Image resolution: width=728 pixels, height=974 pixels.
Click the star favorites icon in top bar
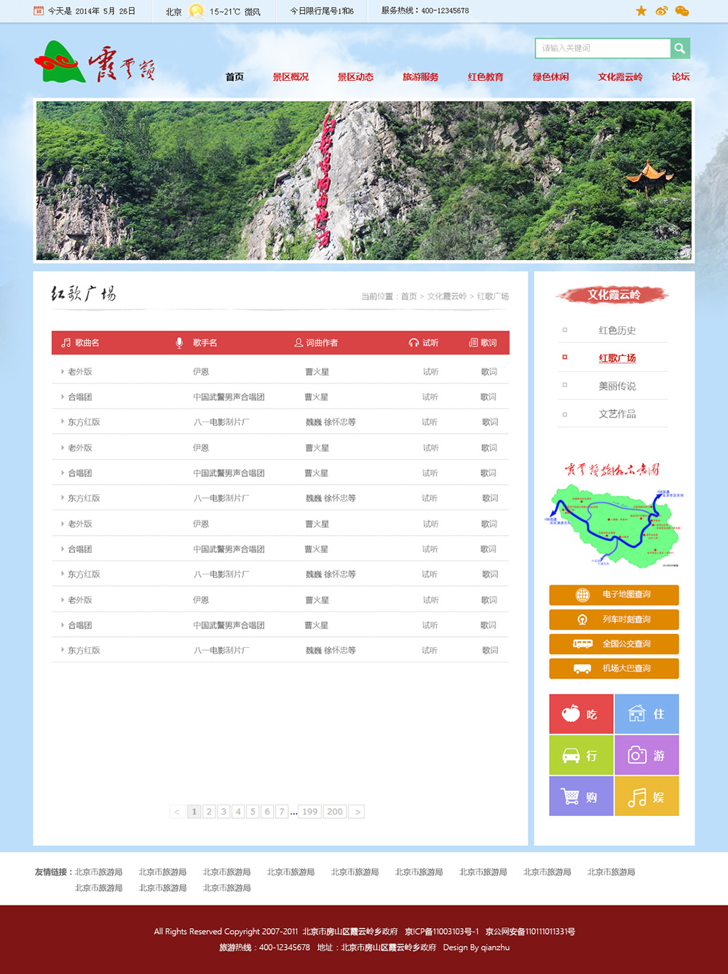point(641,11)
